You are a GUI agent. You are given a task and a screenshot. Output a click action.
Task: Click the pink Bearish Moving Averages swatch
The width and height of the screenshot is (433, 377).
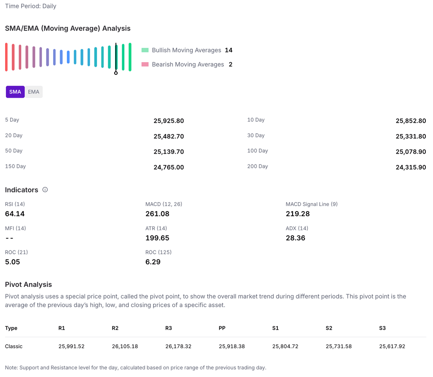[x=145, y=65]
